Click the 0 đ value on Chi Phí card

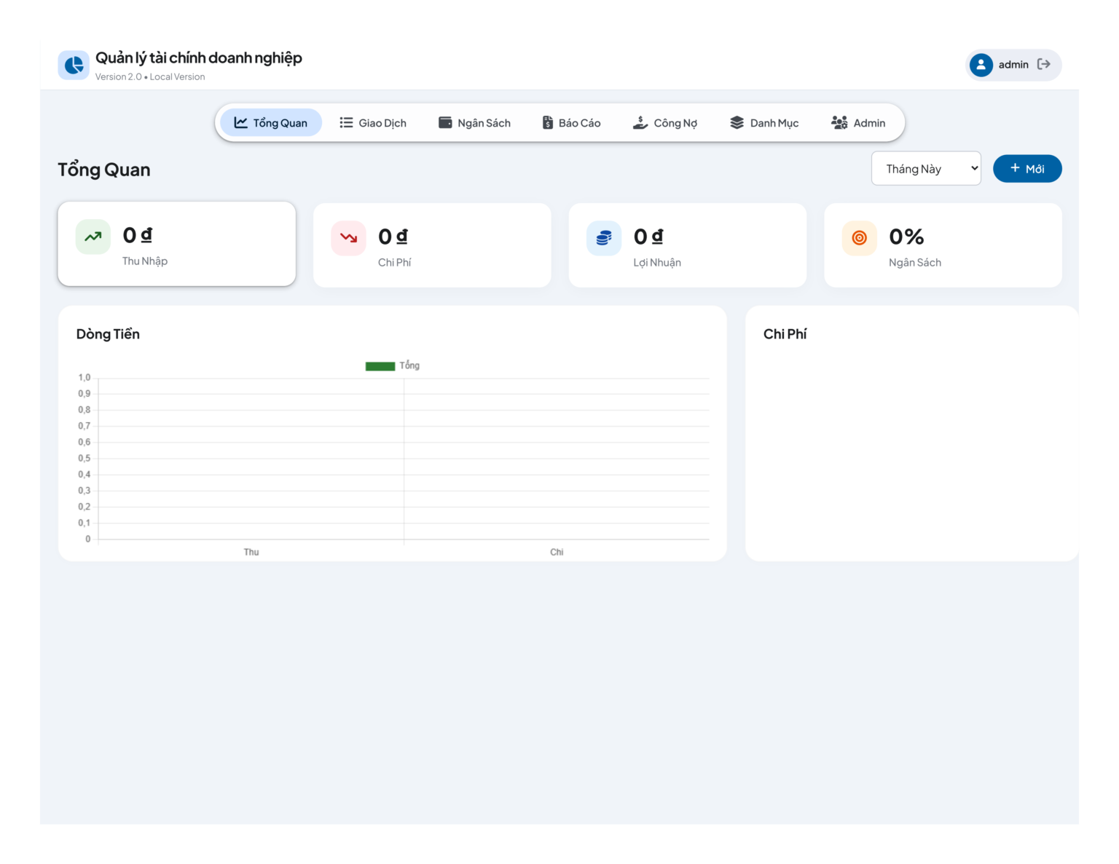(x=393, y=237)
